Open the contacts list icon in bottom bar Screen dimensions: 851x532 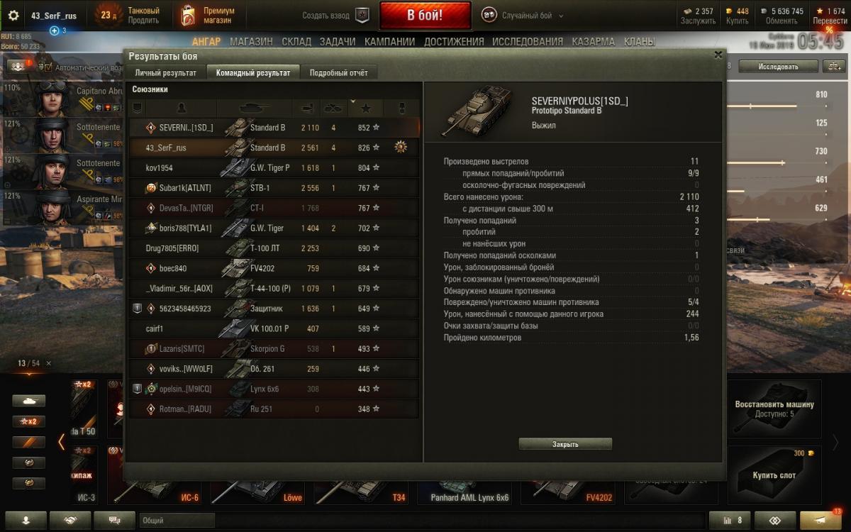pyautogui.click(x=26, y=520)
